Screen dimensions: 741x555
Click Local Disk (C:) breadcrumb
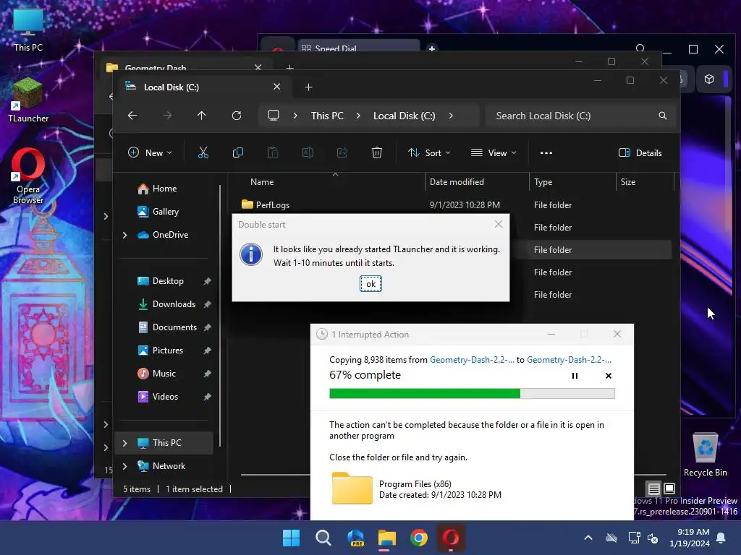pyautogui.click(x=404, y=116)
